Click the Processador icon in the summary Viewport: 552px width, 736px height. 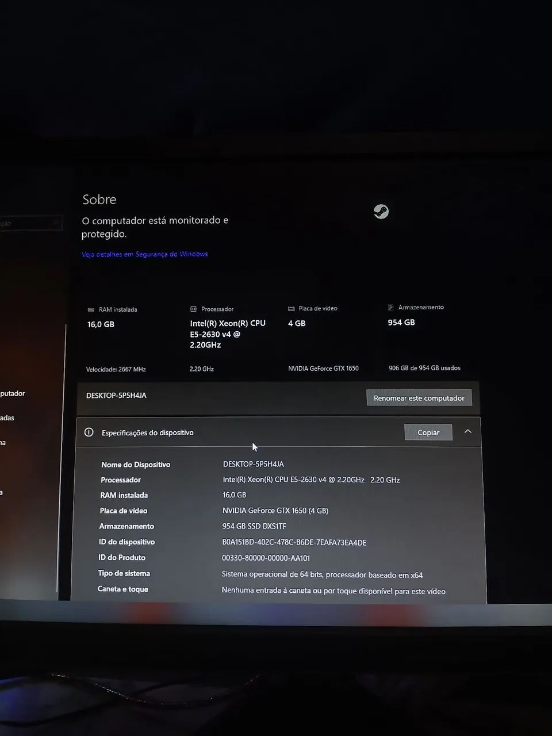193,309
